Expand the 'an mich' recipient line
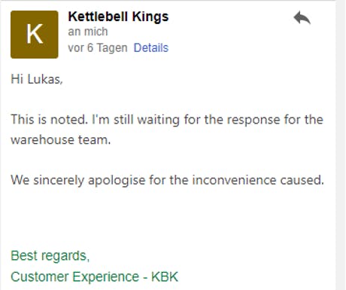The width and height of the screenshot is (346, 290). pos(88,32)
